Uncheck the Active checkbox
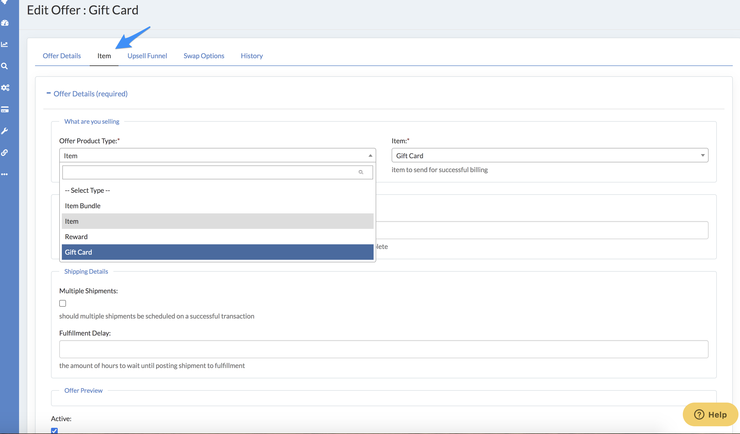The width and height of the screenshot is (740, 434). [x=54, y=430]
